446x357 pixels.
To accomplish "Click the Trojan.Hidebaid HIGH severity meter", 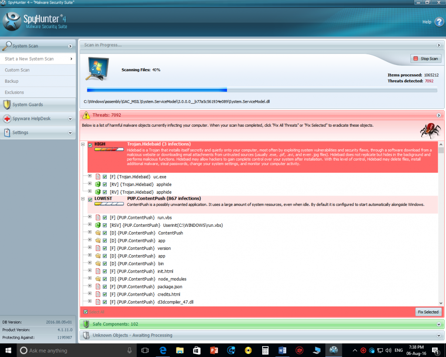I will [x=109, y=149].
